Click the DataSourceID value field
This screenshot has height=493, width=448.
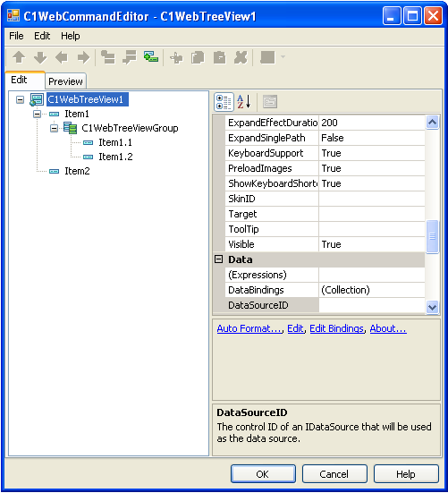(372, 305)
